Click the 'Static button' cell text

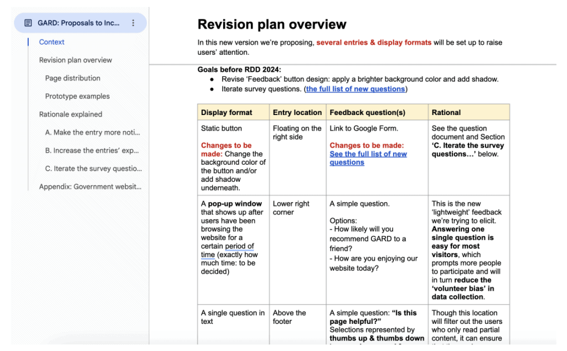coord(221,128)
